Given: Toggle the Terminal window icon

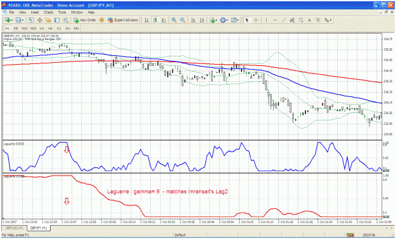Looking at the screenshot, I should click(x=57, y=20).
